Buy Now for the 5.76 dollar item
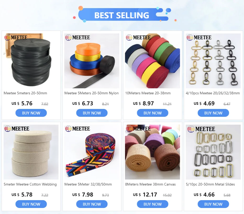 tap(31, 113)
